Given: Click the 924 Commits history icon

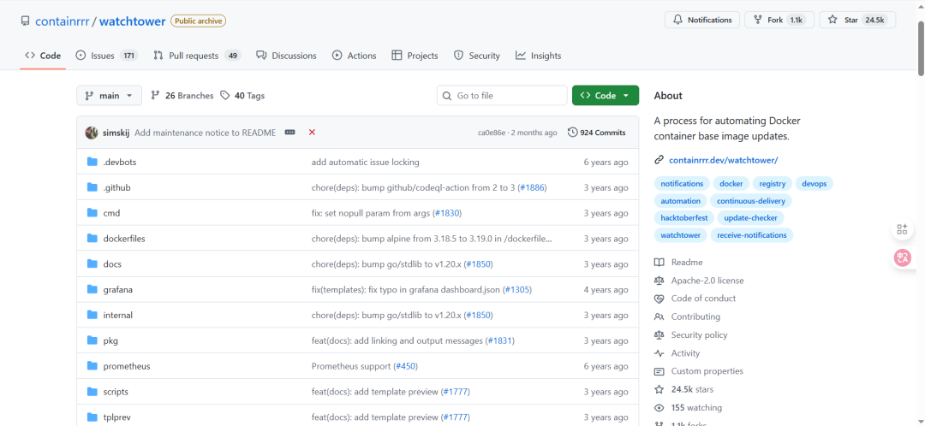Looking at the screenshot, I should pos(572,133).
